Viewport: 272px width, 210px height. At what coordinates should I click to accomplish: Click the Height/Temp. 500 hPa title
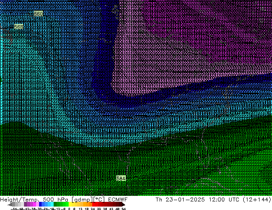click(x=34, y=200)
